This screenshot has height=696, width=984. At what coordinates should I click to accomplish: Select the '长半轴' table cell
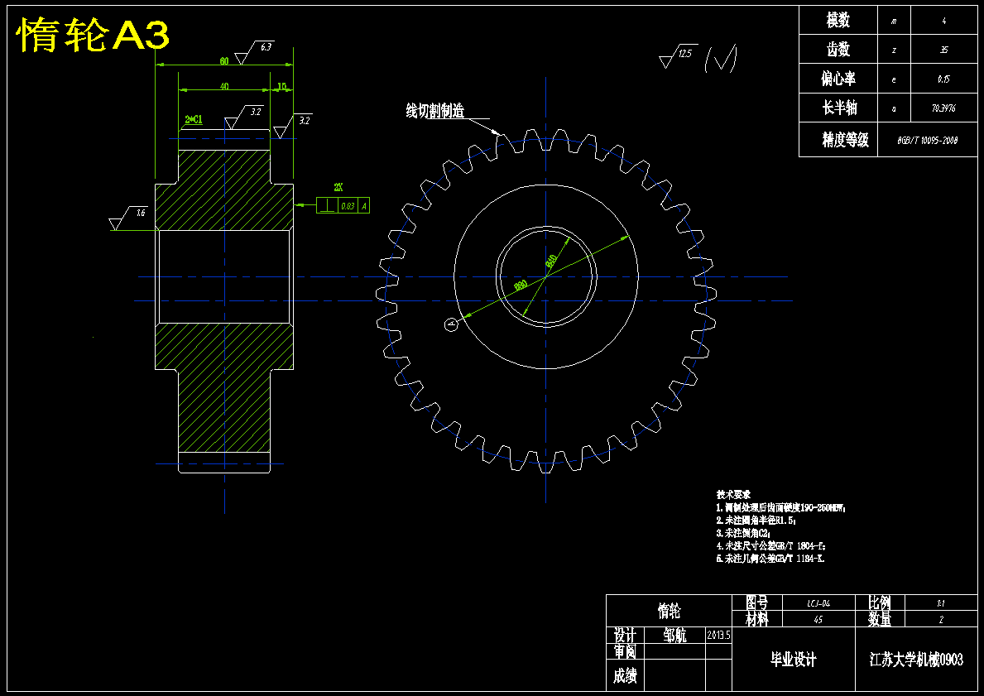click(x=838, y=108)
